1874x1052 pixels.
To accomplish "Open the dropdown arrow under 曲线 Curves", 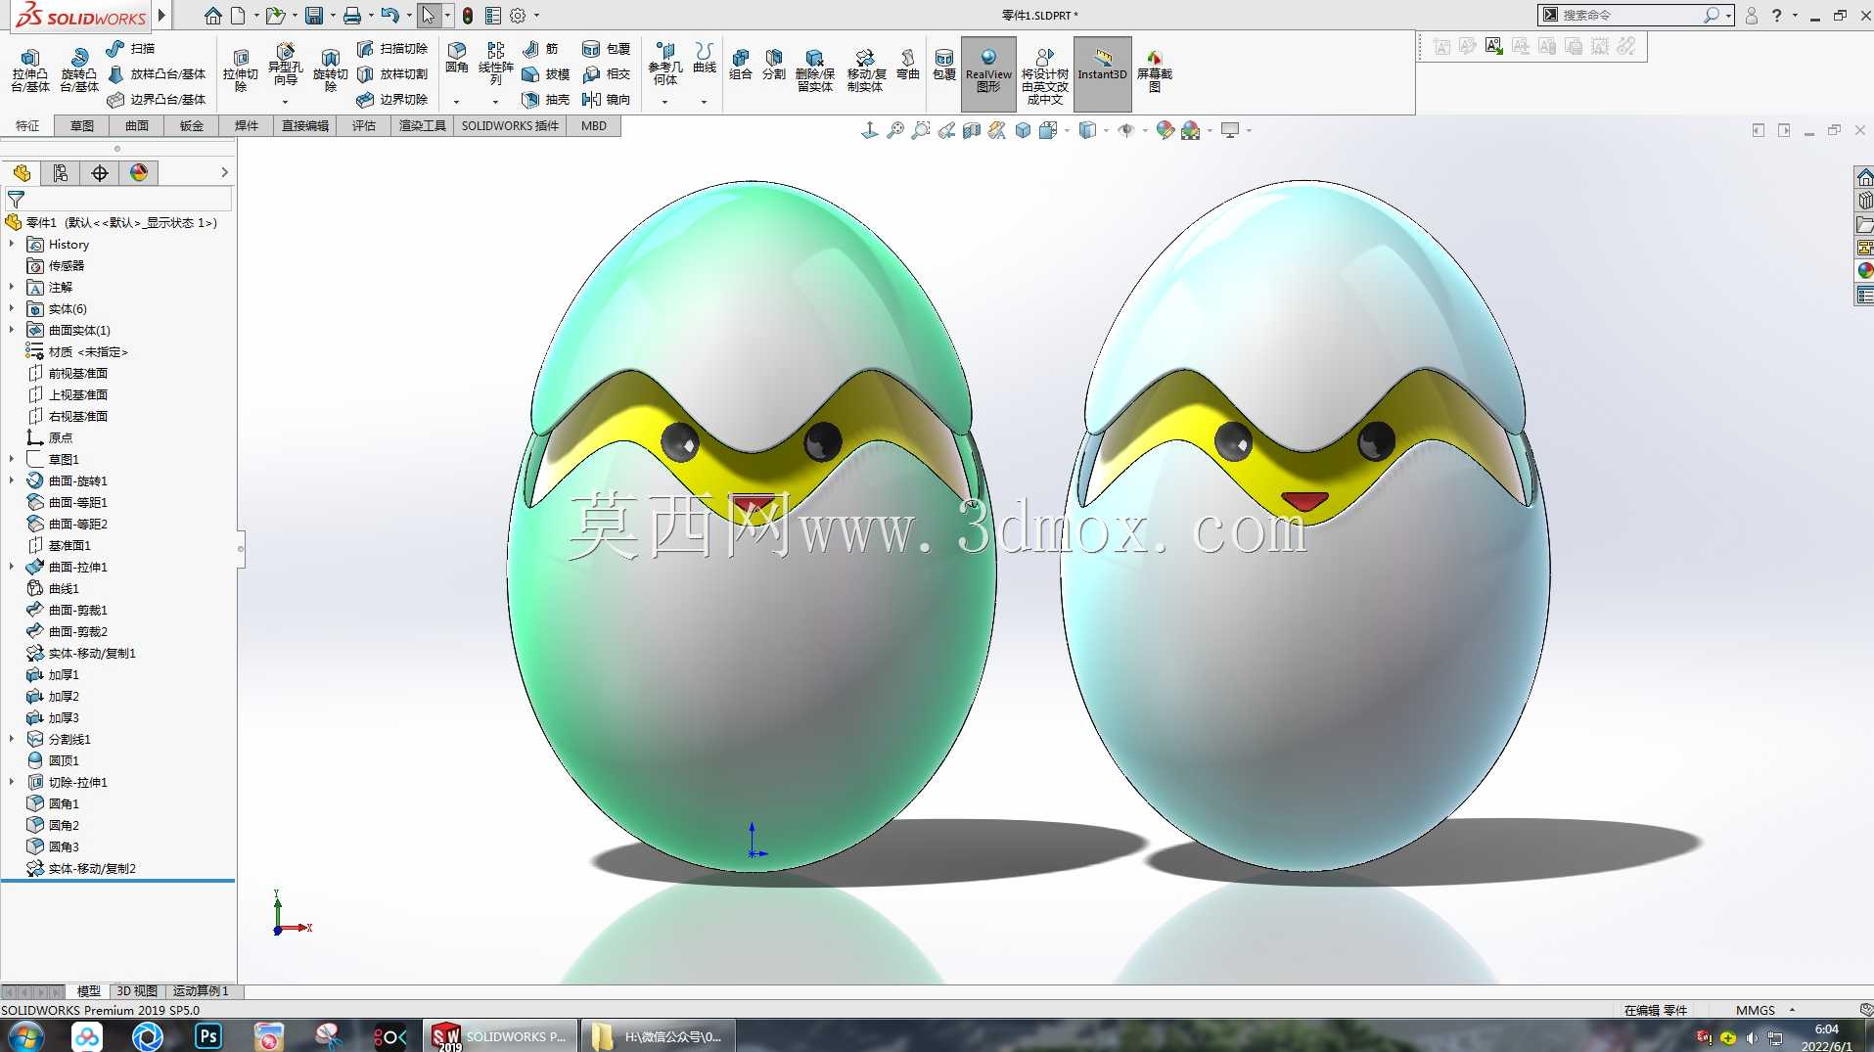I will [704, 102].
